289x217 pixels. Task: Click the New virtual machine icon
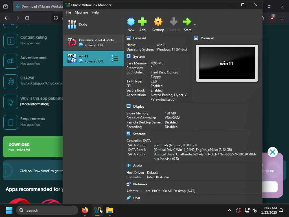click(131, 22)
